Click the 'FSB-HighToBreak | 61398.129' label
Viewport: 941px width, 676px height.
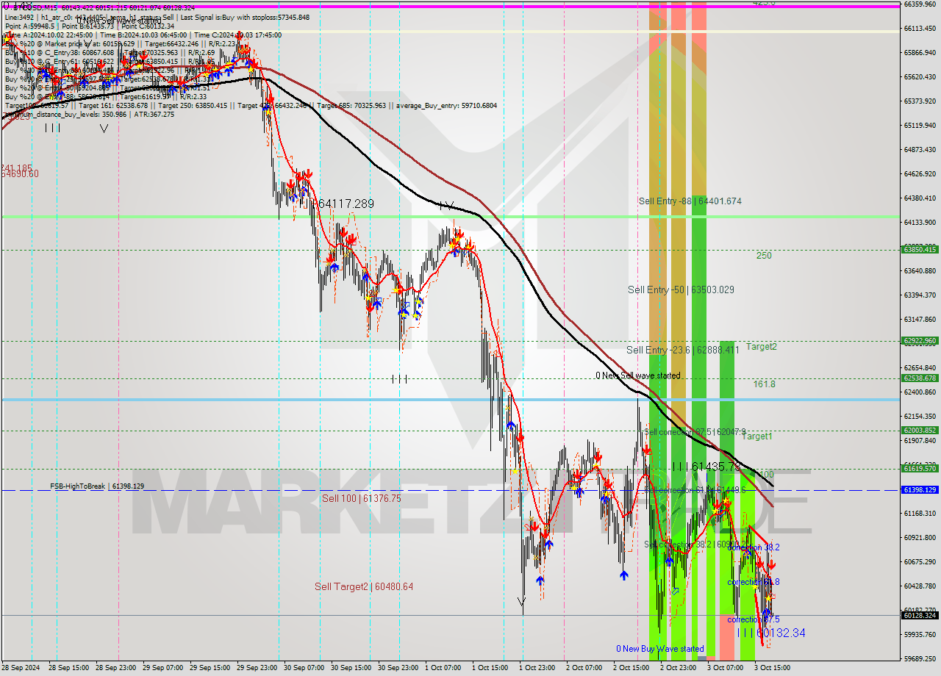click(x=97, y=486)
